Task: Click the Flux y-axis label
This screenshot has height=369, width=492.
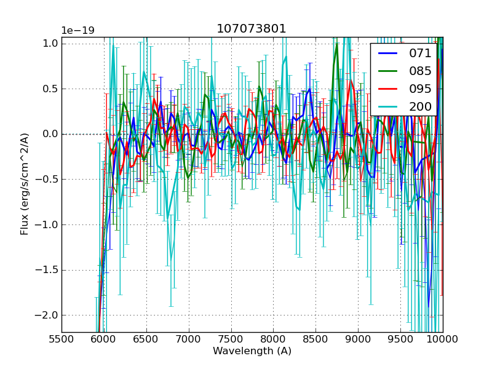Action: tap(25, 184)
